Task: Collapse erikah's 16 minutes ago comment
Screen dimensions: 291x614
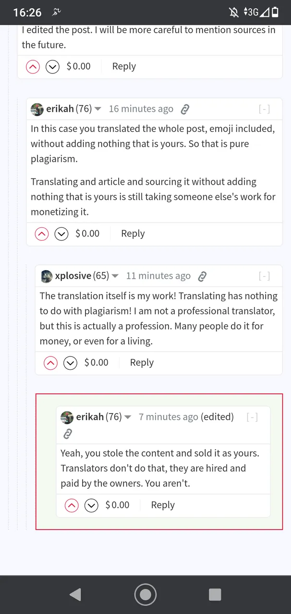Action: coord(264,109)
